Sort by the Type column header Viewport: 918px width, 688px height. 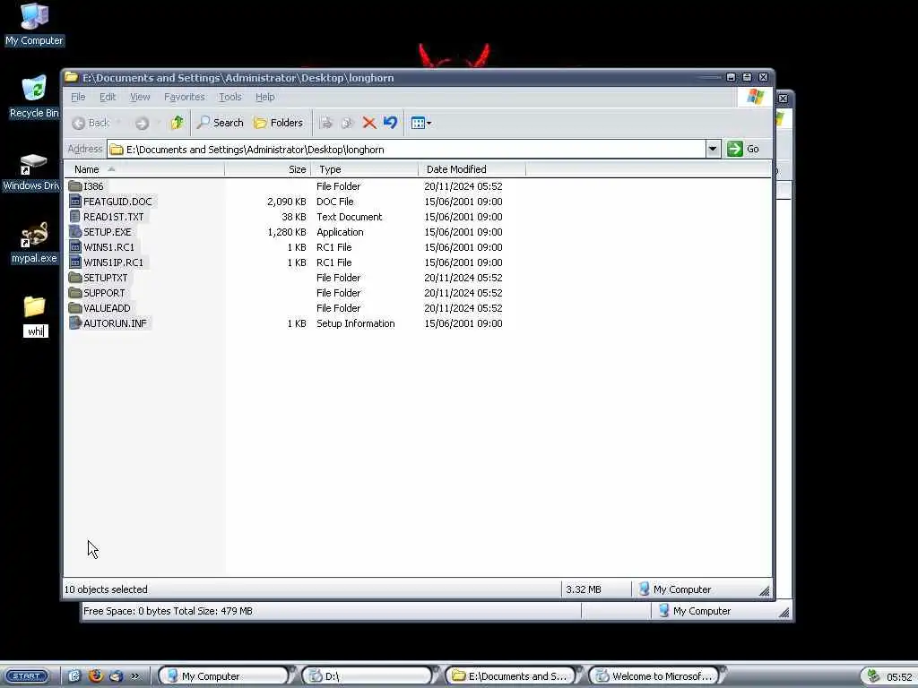pyautogui.click(x=365, y=169)
